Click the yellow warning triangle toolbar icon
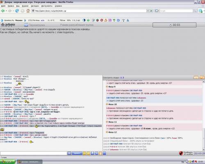Viewport: 205px width, 164px height. [x=106, y=20]
